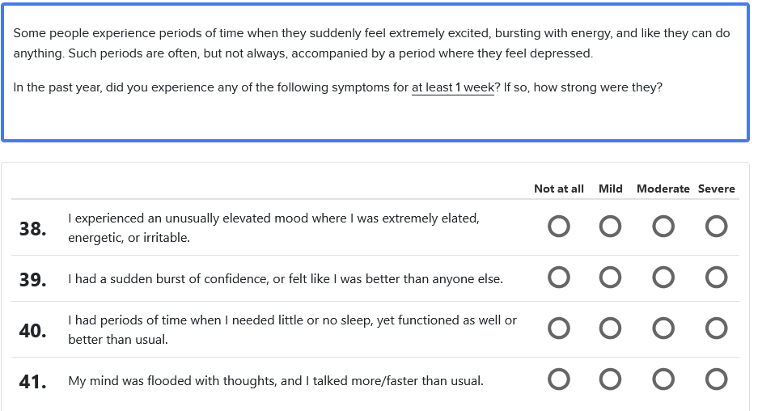The image size is (758, 411).
Task: Select 'Not at all' for question 40
Action: 559,328
